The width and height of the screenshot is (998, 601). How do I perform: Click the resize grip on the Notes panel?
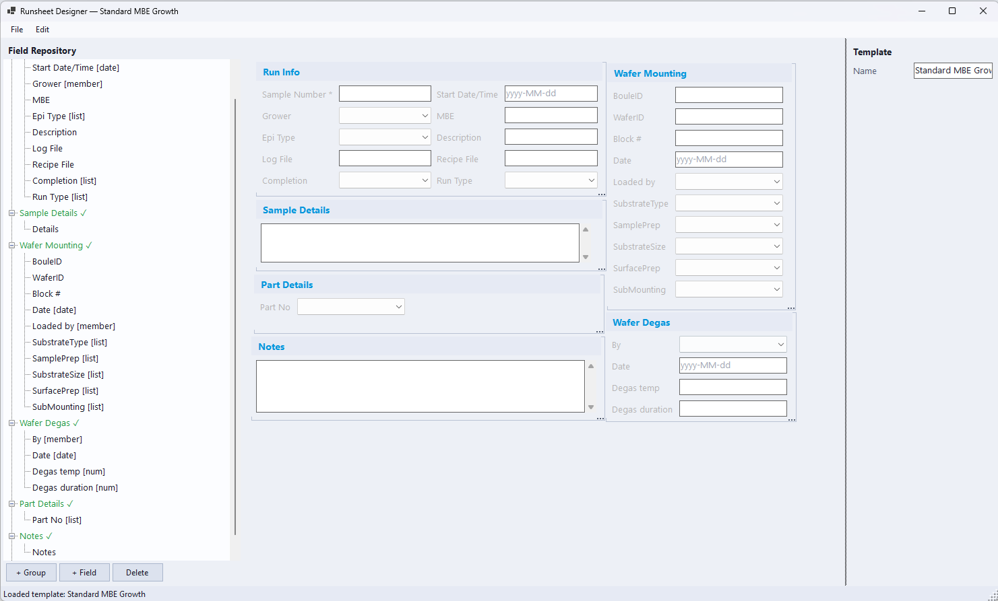[x=600, y=419]
